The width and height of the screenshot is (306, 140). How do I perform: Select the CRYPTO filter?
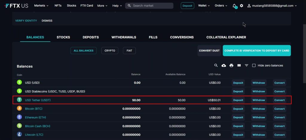click(x=110, y=51)
